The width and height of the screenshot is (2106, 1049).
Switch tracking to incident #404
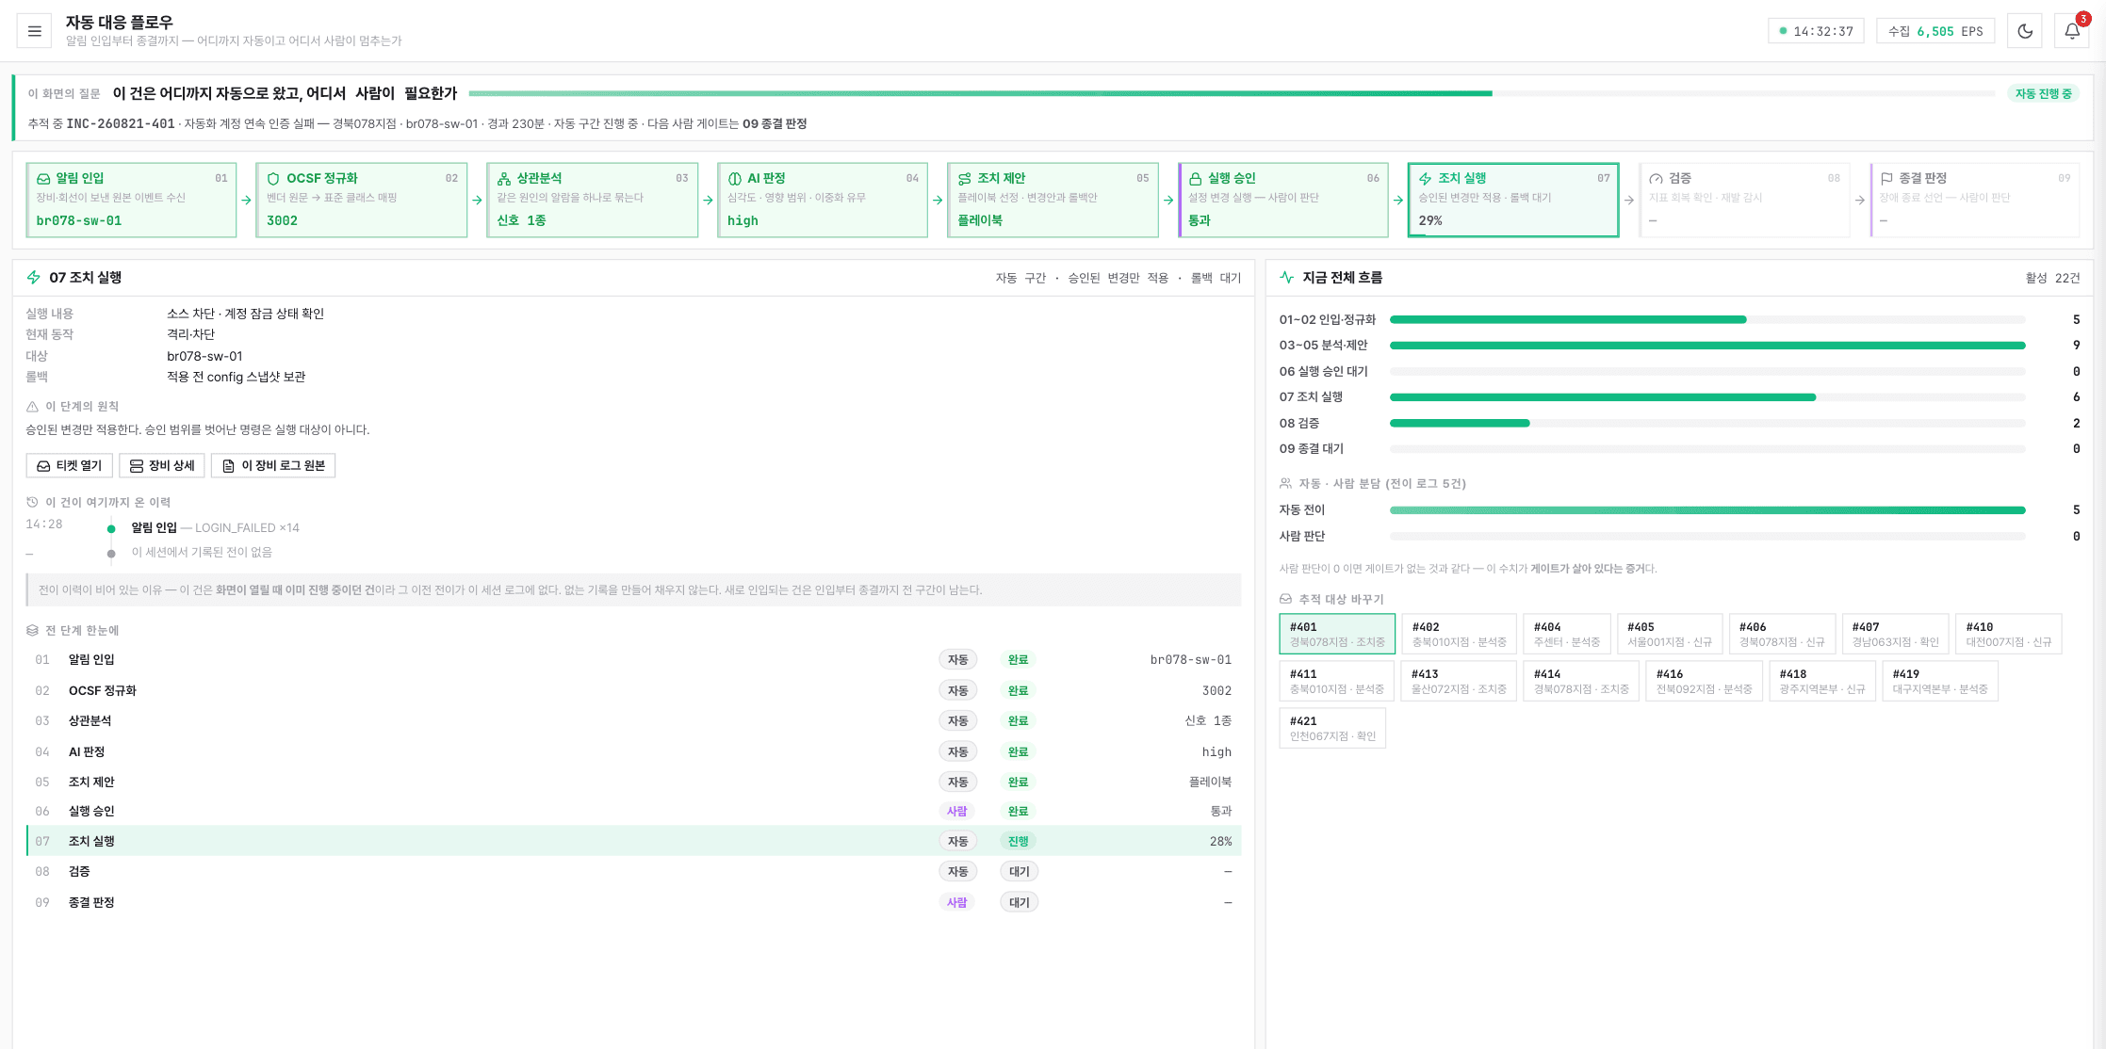coord(1567,634)
